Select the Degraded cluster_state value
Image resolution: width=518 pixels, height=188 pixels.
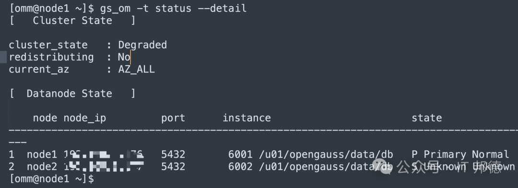click(142, 45)
